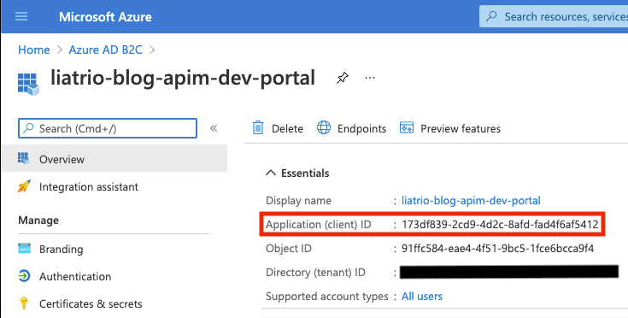This screenshot has width=628, height=318.
Task: Click the Manage section heading
Action: pyautogui.click(x=38, y=221)
